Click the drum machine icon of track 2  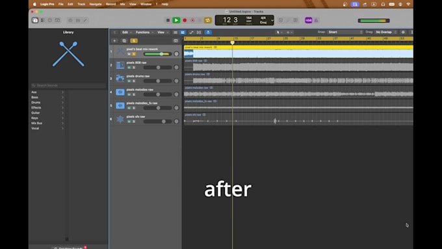(120, 65)
